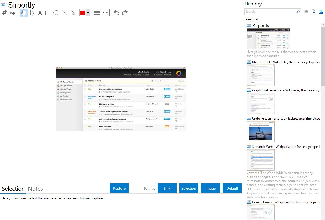Screen dimensions: 325x220
Task: Activate the hand pan tool
Action: click(x=24, y=13)
